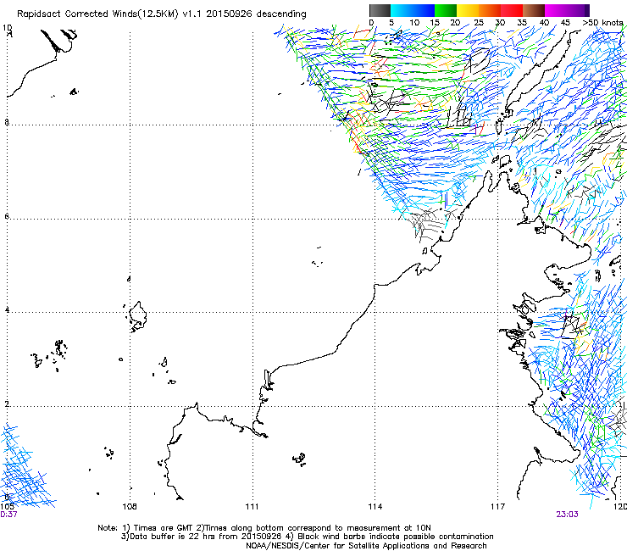Click the latitude label '4'
Image resolution: width=627 pixels, height=551 pixels.
[7, 310]
